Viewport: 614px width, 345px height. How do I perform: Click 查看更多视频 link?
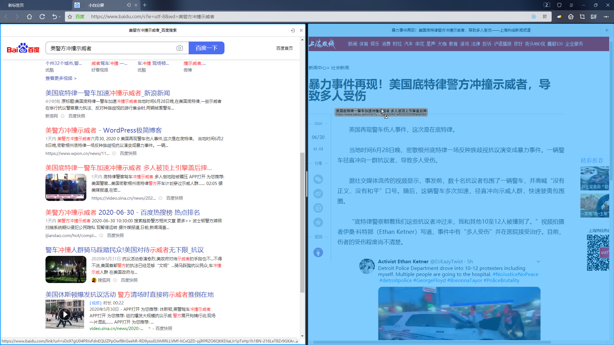[x=61, y=78]
